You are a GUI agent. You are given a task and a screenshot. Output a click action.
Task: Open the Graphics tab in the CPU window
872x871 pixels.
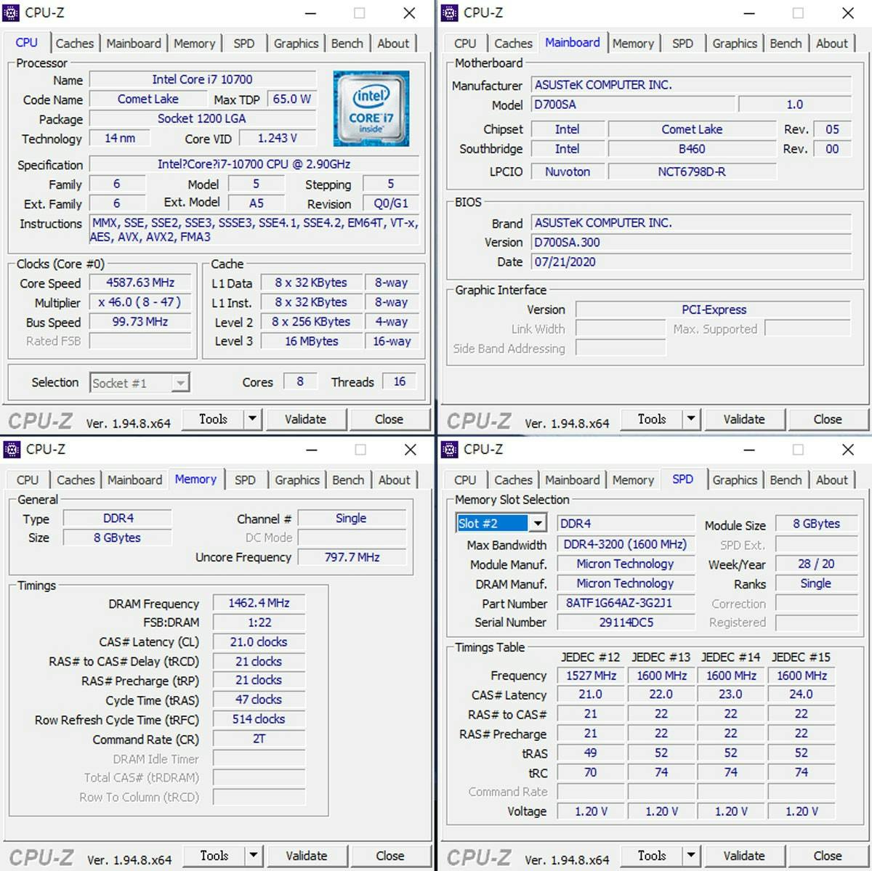click(296, 44)
